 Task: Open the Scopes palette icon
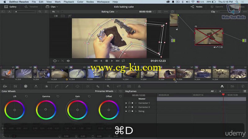(232, 86)
